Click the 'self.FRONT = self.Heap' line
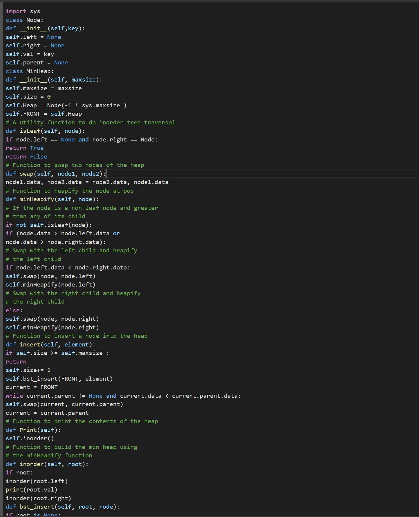Viewport: 419px width, 517px height. [43, 114]
